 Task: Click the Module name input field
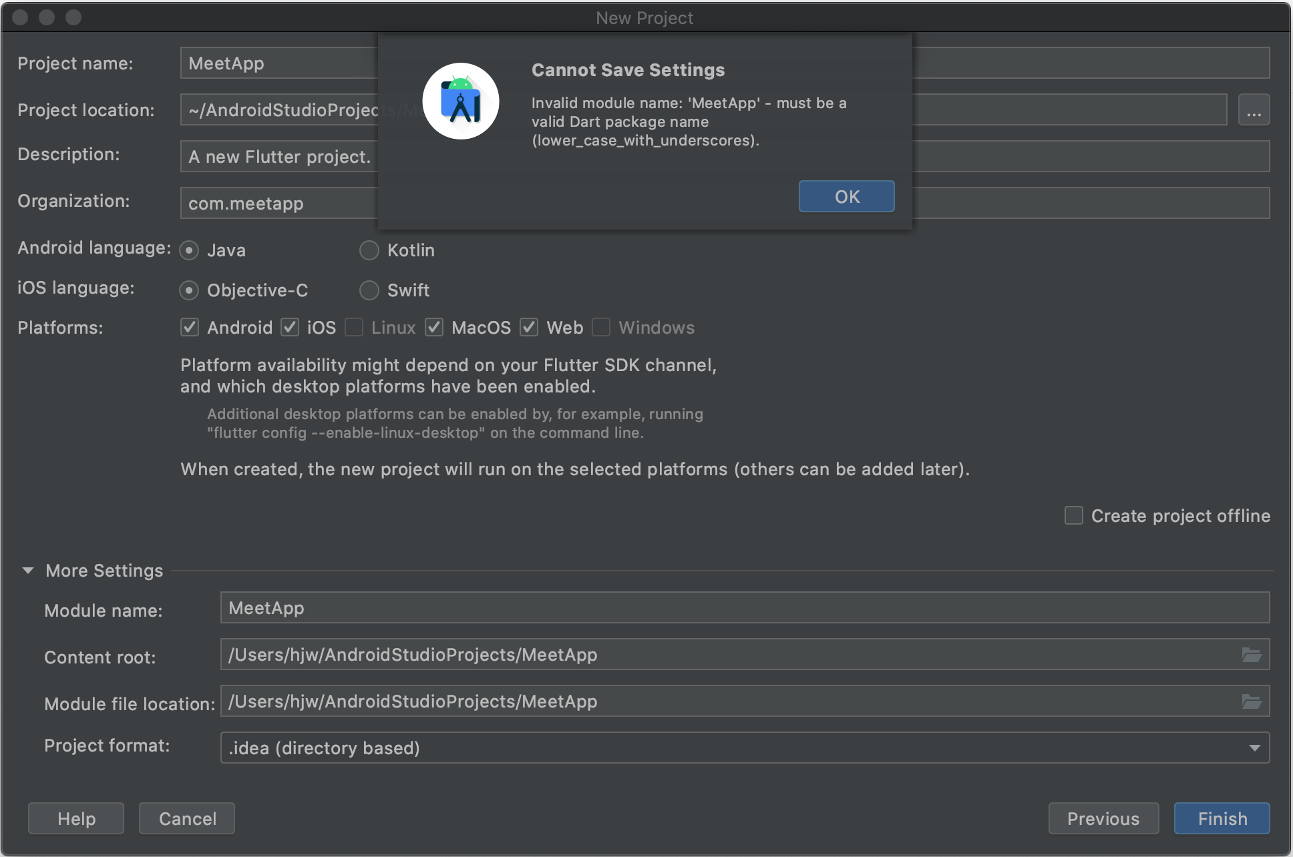coord(744,608)
